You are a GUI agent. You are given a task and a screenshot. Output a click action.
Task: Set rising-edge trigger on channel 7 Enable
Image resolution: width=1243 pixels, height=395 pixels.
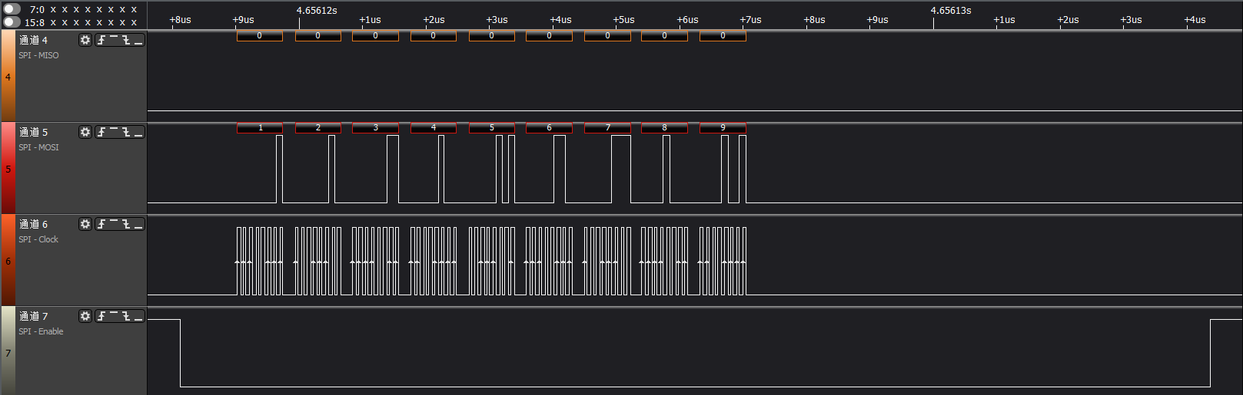pos(101,316)
